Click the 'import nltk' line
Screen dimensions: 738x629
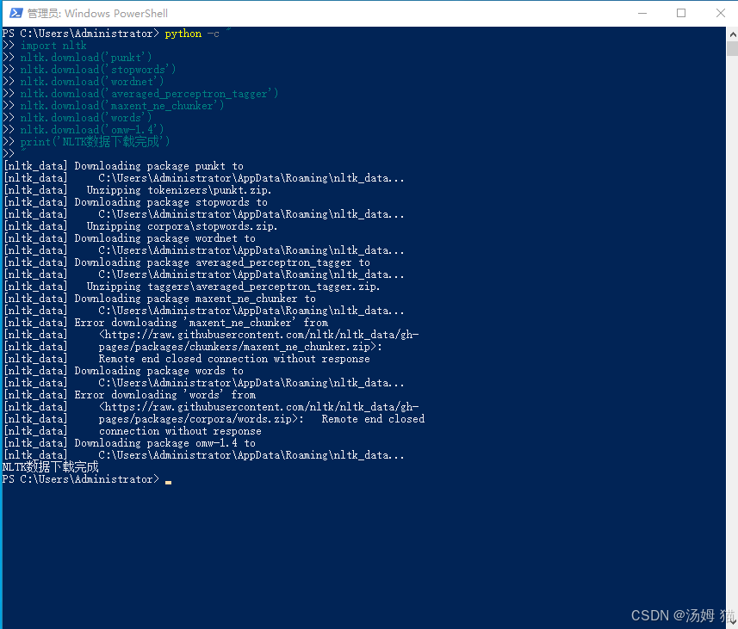pyautogui.click(x=53, y=46)
